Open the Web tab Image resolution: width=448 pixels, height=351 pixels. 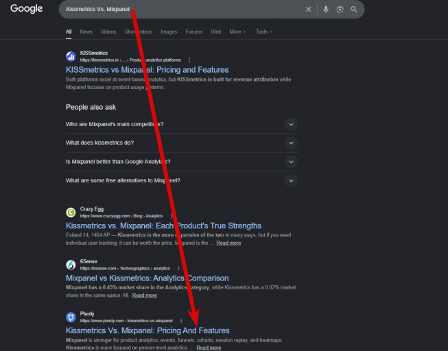pyautogui.click(x=216, y=32)
